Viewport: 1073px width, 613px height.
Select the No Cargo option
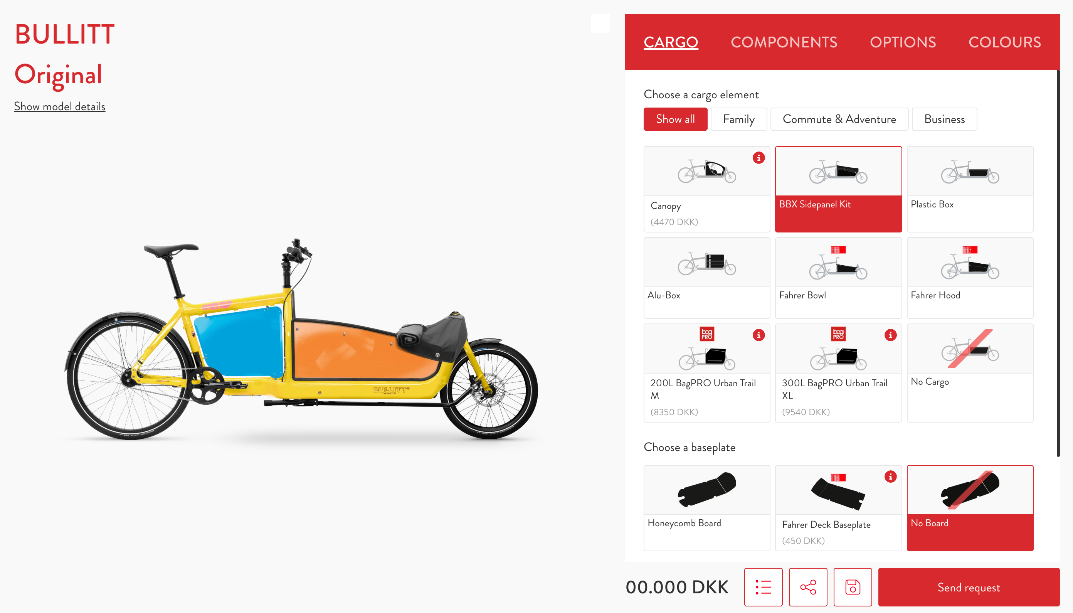coord(970,372)
